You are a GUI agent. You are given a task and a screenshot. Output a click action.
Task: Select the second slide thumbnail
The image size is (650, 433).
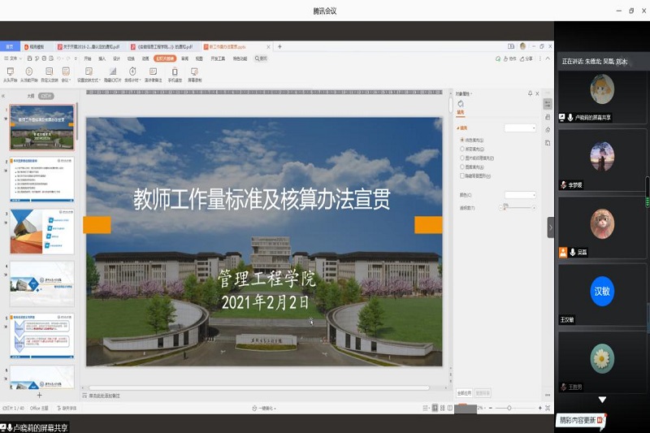42,180
